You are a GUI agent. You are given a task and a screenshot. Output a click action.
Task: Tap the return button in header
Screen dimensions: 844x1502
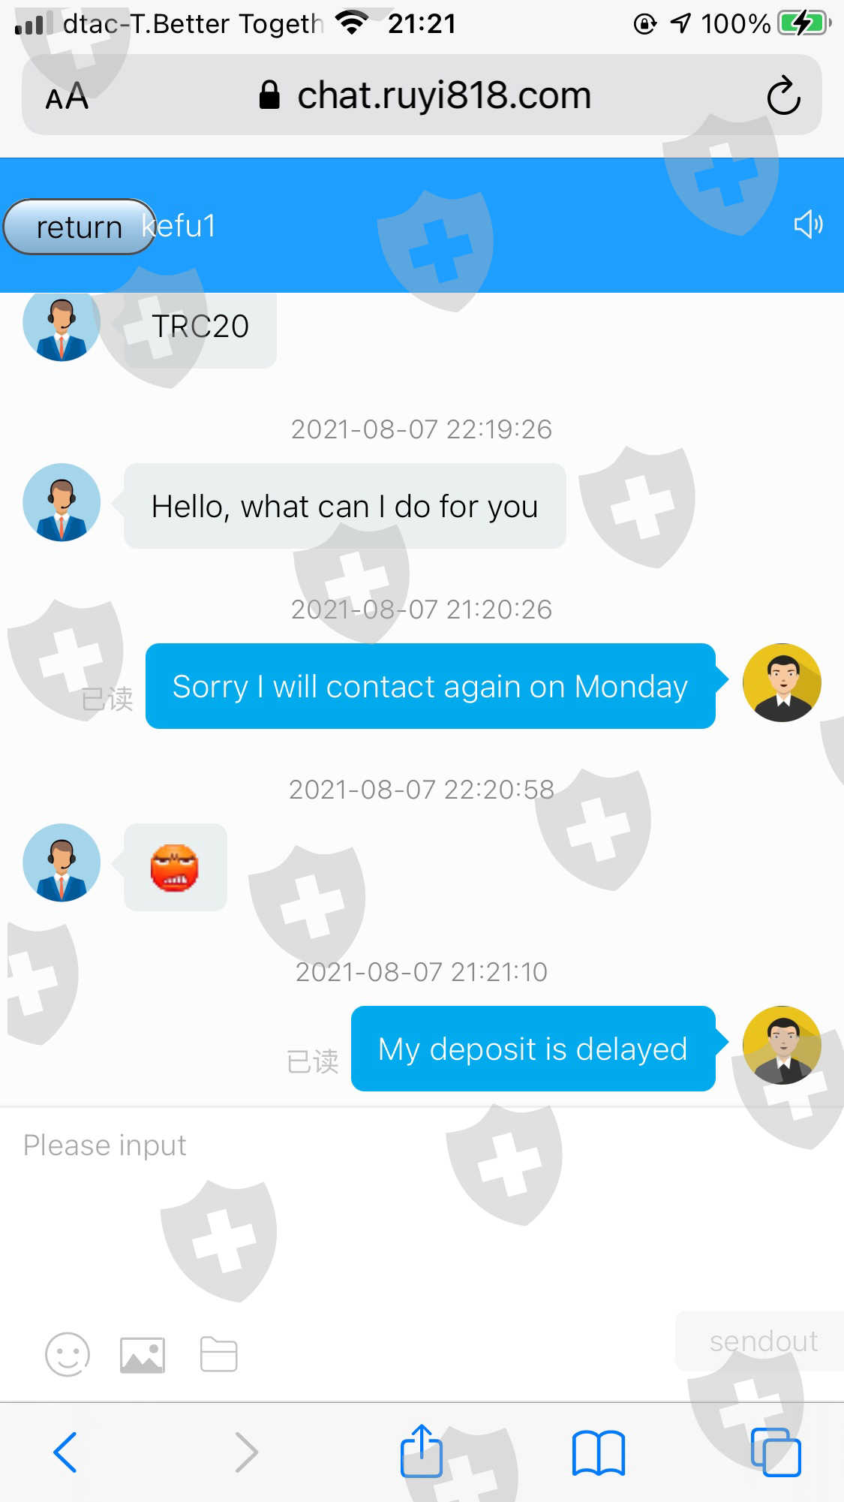(x=79, y=227)
